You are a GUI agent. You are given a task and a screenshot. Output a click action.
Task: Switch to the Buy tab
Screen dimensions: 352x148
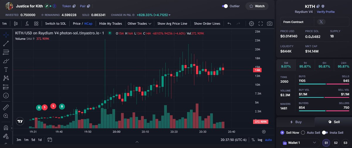pyautogui.click(x=295, y=122)
